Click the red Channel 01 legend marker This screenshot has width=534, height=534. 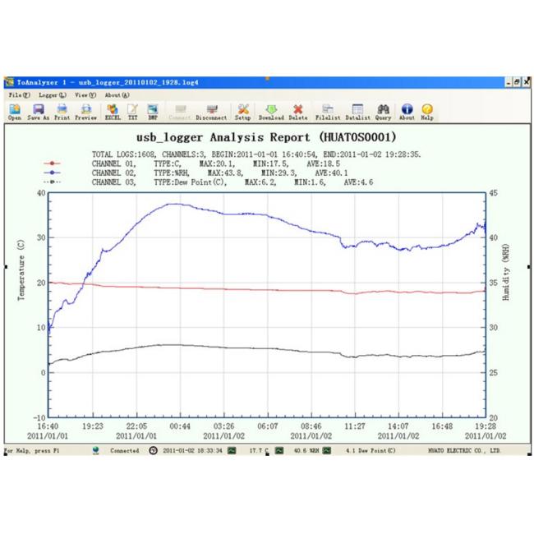coord(52,163)
